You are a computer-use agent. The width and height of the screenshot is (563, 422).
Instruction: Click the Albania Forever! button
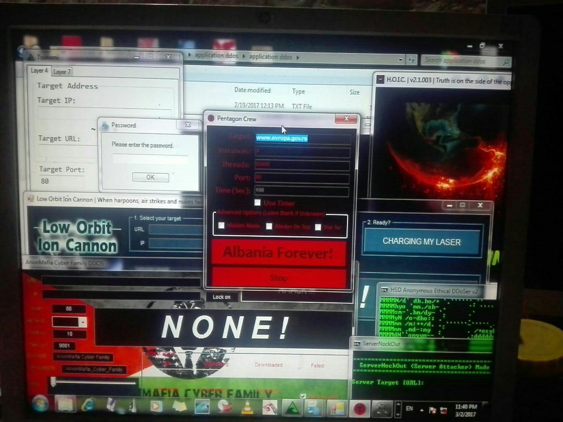[x=278, y=253]
